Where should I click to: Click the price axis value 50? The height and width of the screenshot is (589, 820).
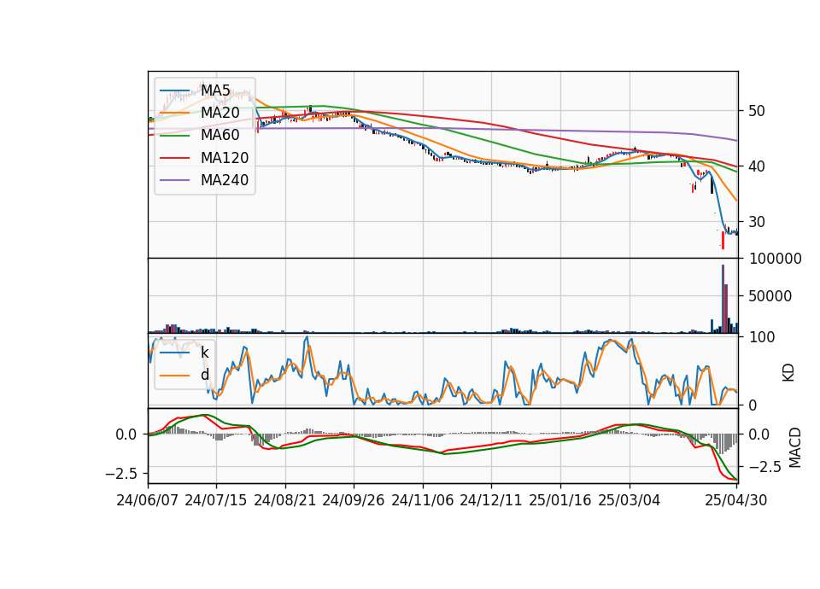[756, 111]
